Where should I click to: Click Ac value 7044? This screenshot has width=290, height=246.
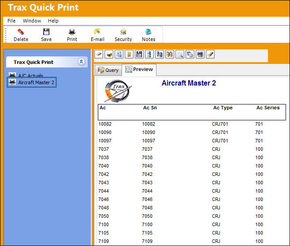coord(104,191)
